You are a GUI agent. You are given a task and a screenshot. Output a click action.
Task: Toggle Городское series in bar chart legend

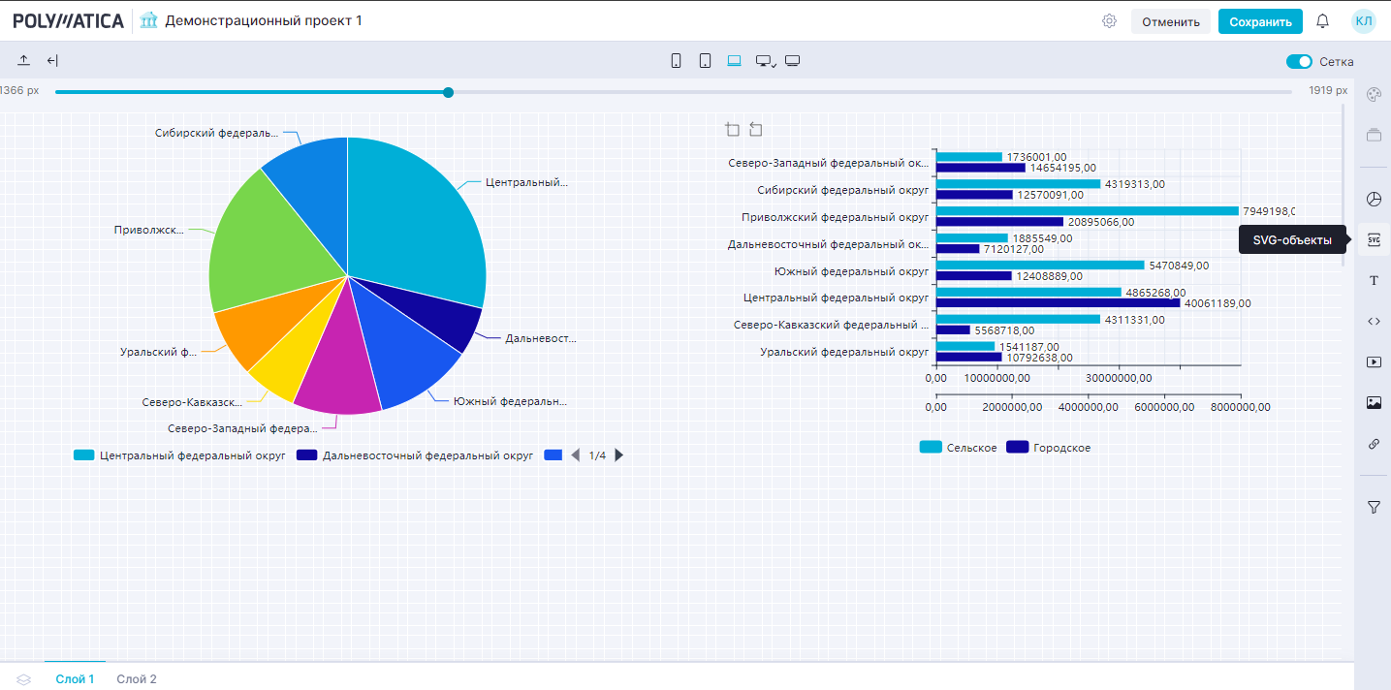pos(1048,448)
